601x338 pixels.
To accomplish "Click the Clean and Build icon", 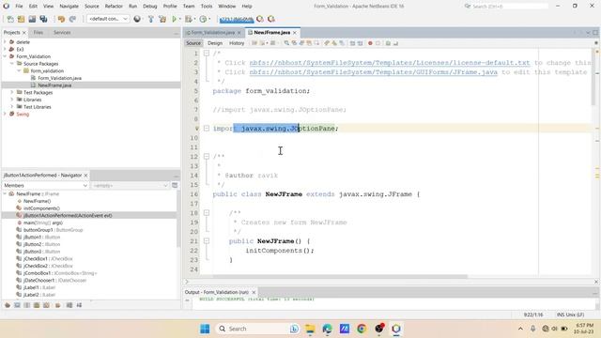I will pyautogui.click(x=162, y=19).
